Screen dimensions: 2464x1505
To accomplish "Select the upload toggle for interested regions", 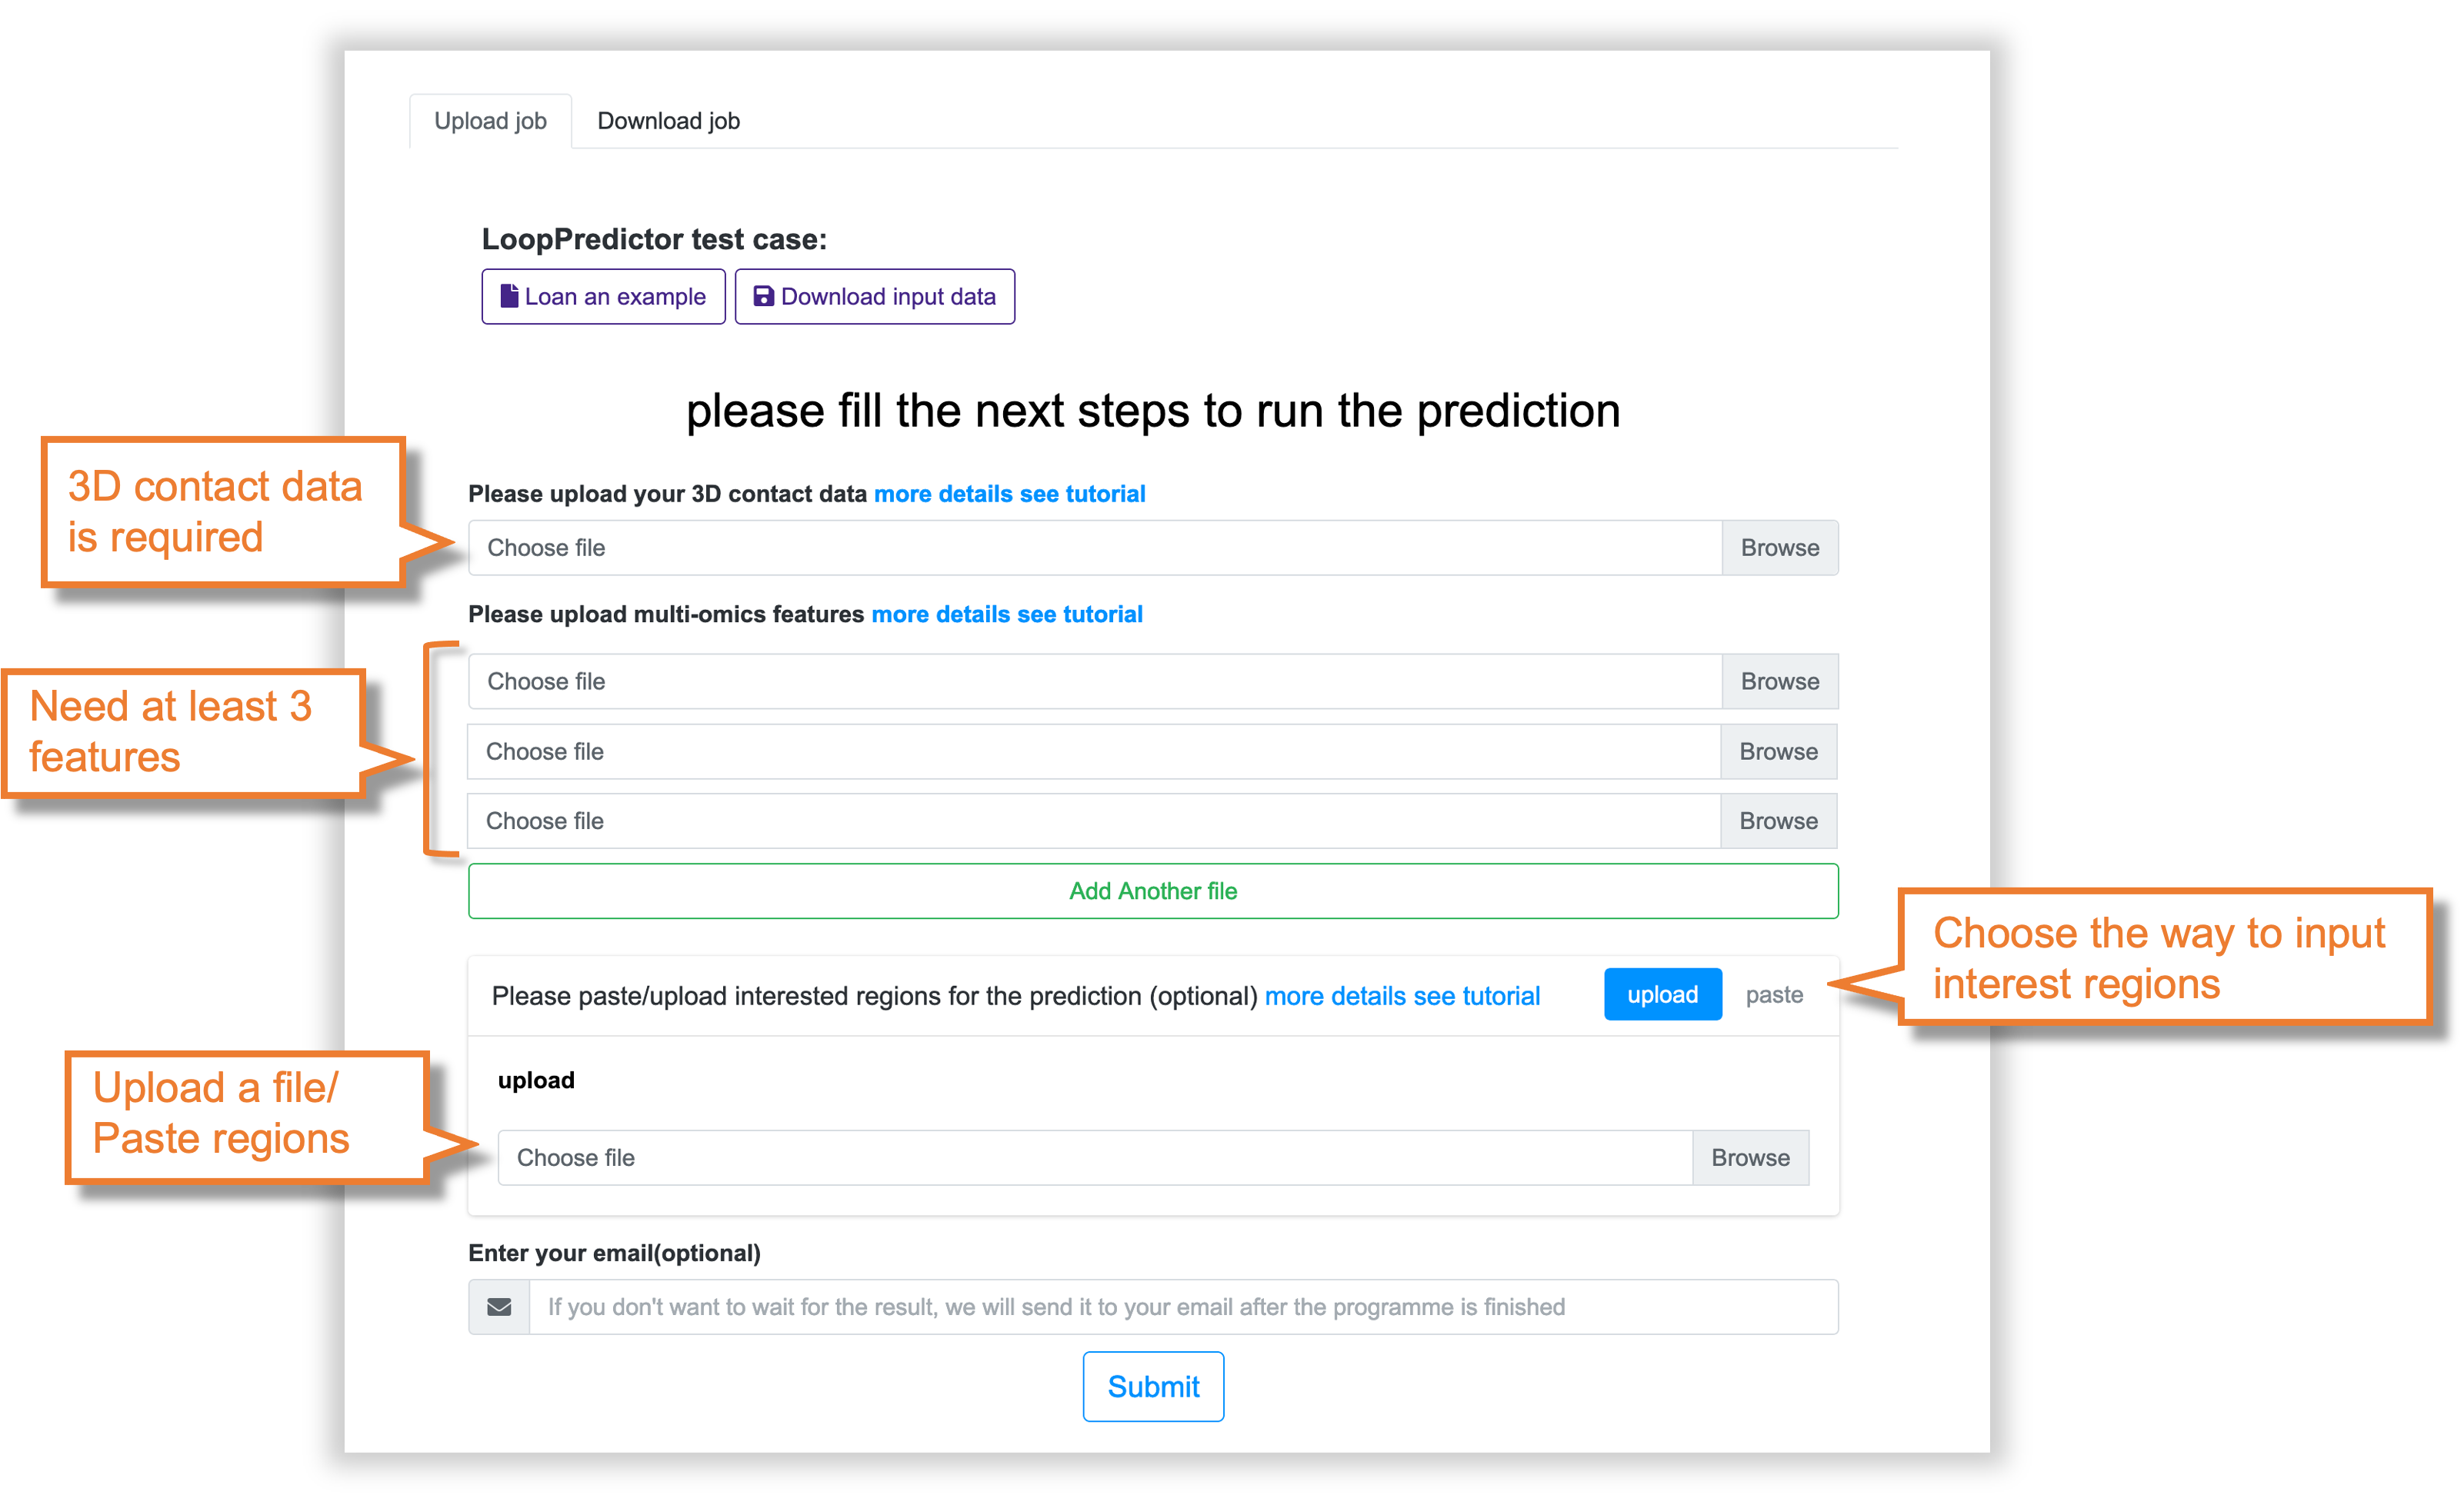I will [x=1662, y=994].
